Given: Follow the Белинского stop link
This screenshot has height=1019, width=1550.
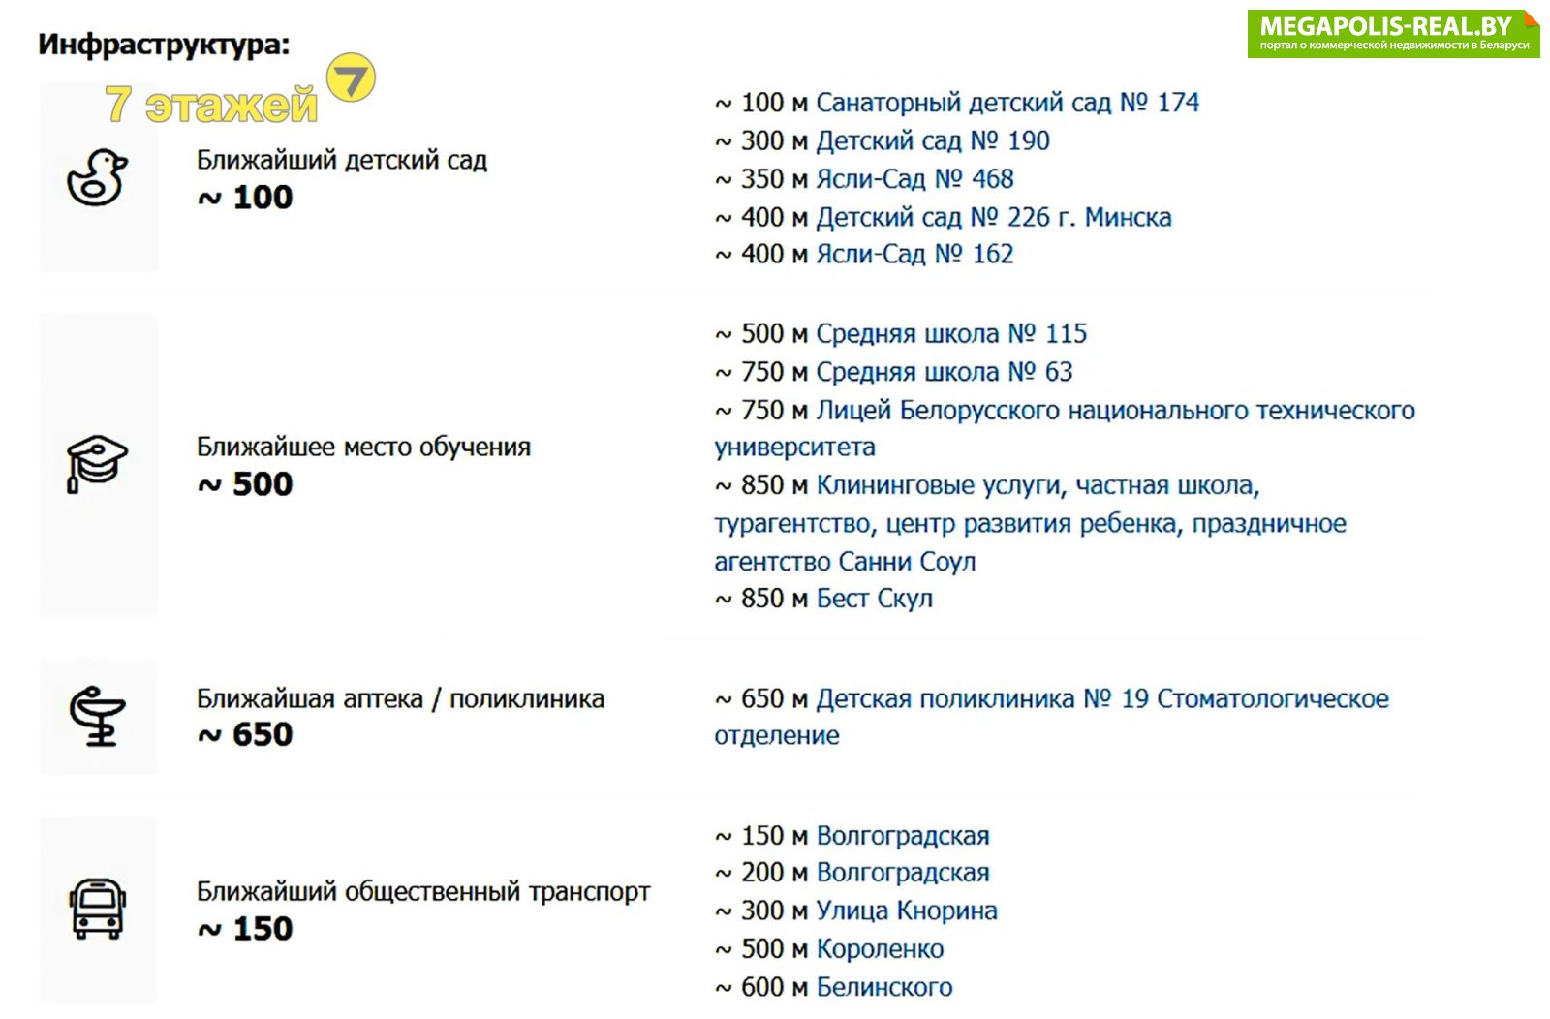Looking at the screenshot, I should pos(884,988).
